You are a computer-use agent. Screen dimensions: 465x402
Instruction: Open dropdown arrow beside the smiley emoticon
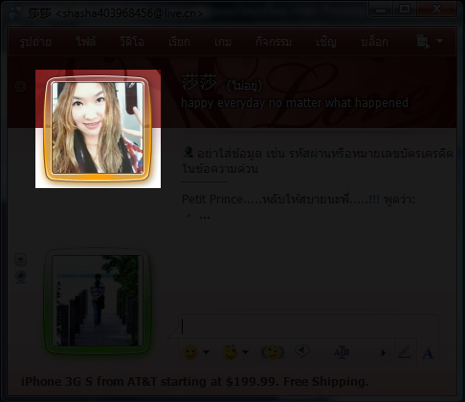point(207,352)
